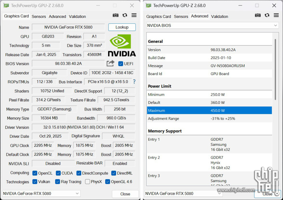Open GPU selection dropdown in left window
This screenshot has height=200, width=283.
pyautogui.click(x=41, y=193)
